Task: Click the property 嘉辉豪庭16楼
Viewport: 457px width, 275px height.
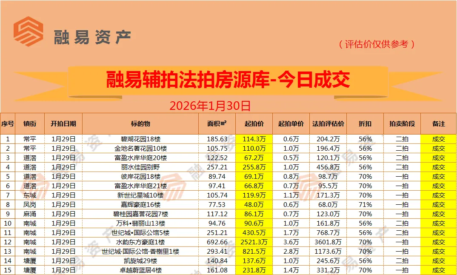Action: [141, 205]
